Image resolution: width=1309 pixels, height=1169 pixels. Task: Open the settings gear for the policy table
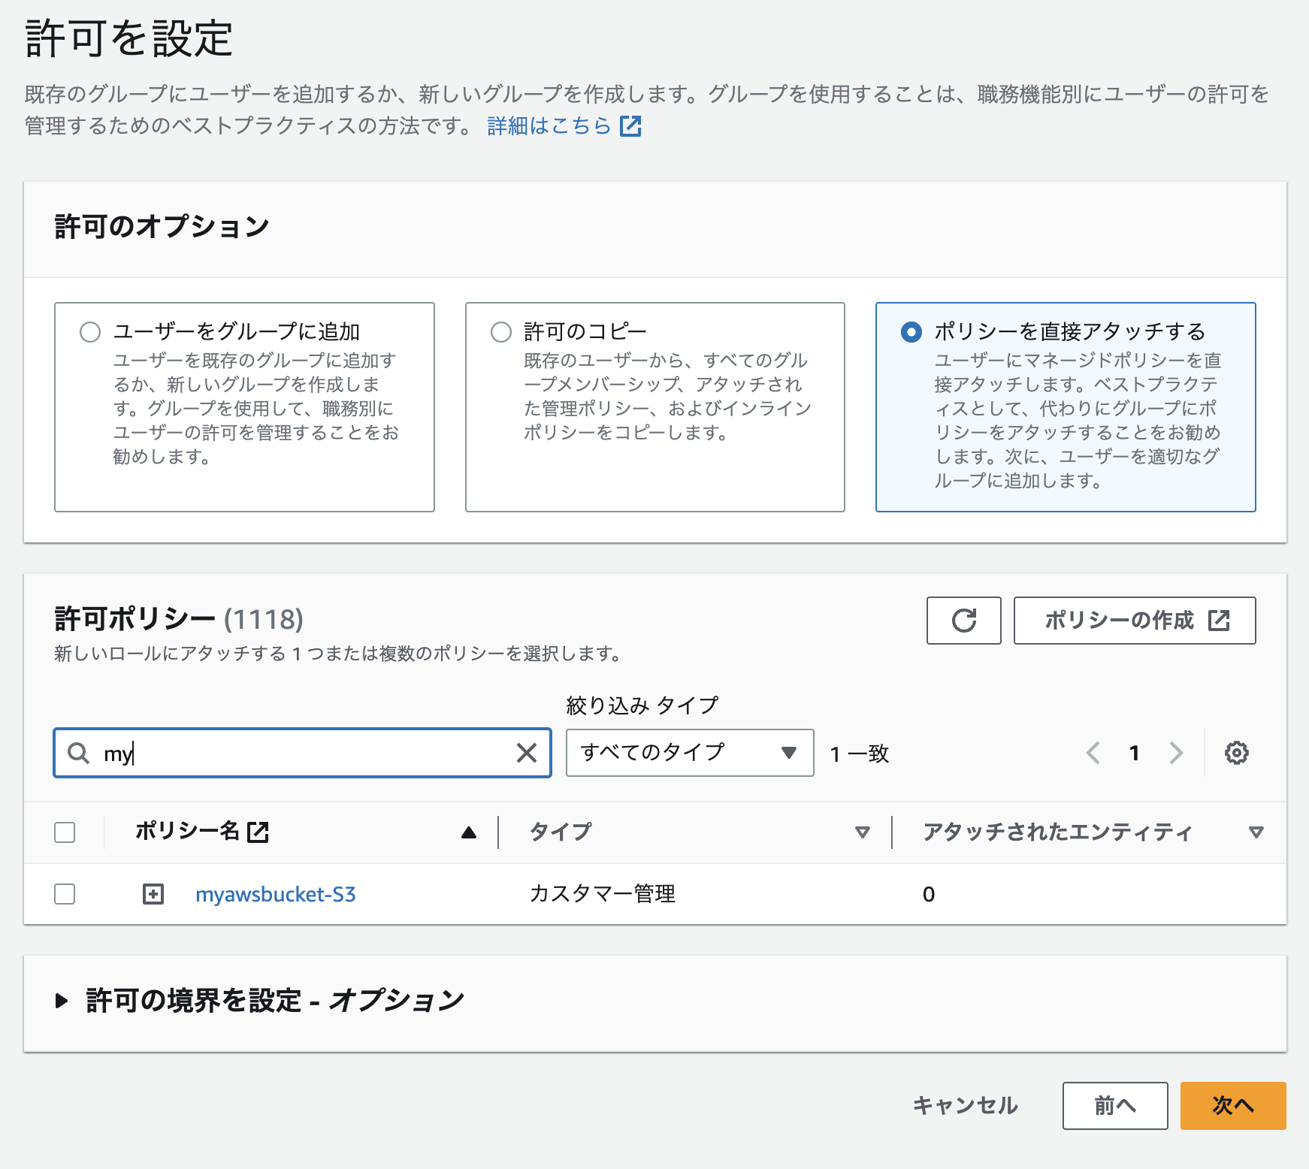[x=1236, y=753]
